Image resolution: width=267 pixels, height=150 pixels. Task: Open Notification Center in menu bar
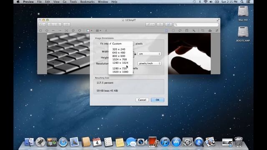click(248, 2)
